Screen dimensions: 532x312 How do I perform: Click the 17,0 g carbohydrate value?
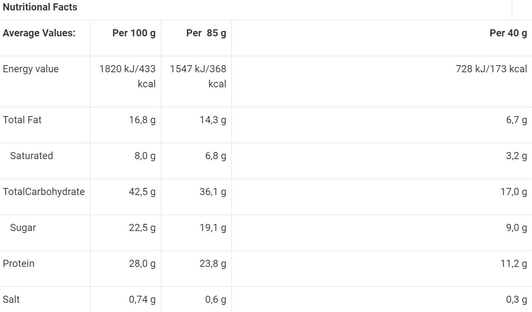coord(514,192)
